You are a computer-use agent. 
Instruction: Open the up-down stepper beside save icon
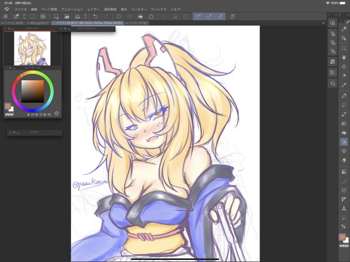(85, 16)
